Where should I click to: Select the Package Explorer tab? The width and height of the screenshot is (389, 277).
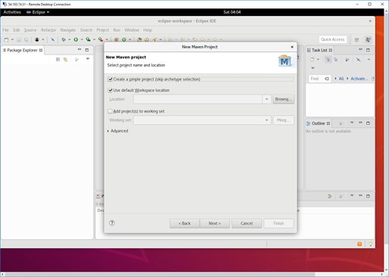(23, 50)
